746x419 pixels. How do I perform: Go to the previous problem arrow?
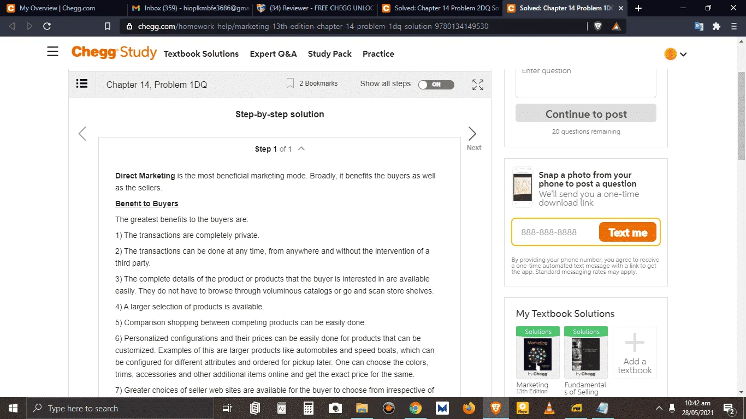coord(82,134)
